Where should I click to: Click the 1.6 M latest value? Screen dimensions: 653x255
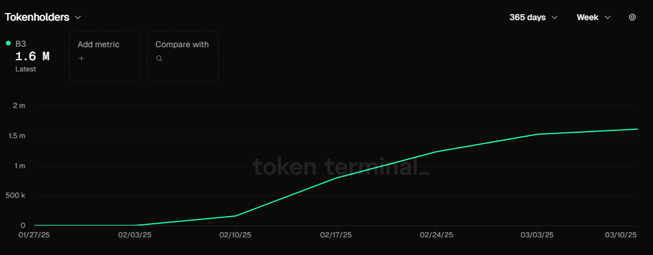click(32, 57)
